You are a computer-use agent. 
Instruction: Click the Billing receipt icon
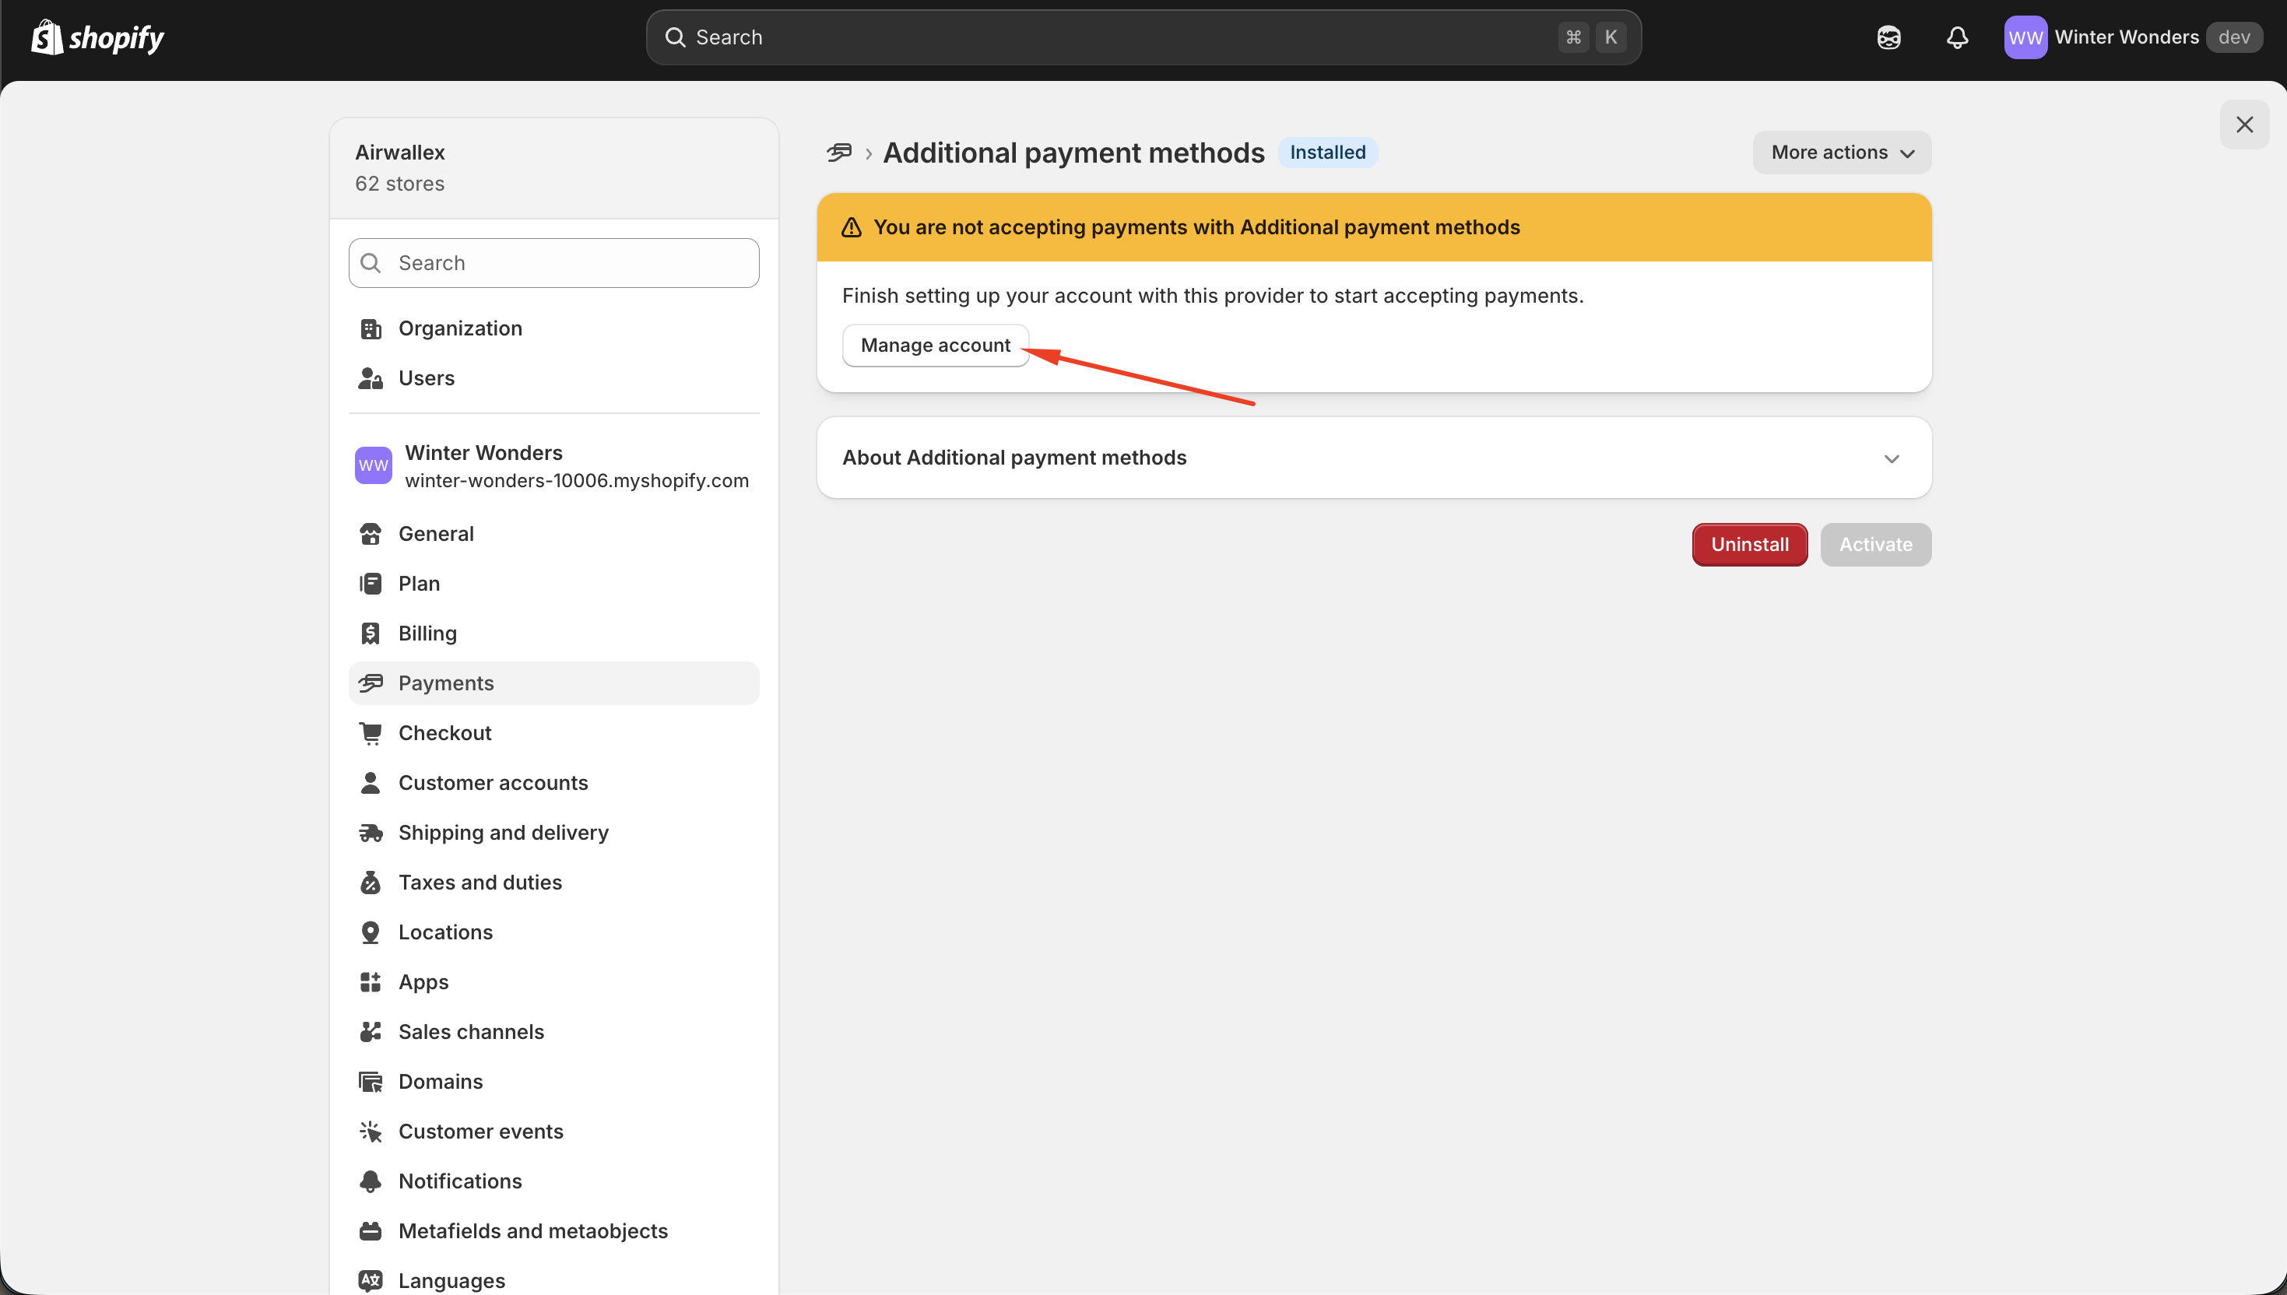[x=370, y=634]
